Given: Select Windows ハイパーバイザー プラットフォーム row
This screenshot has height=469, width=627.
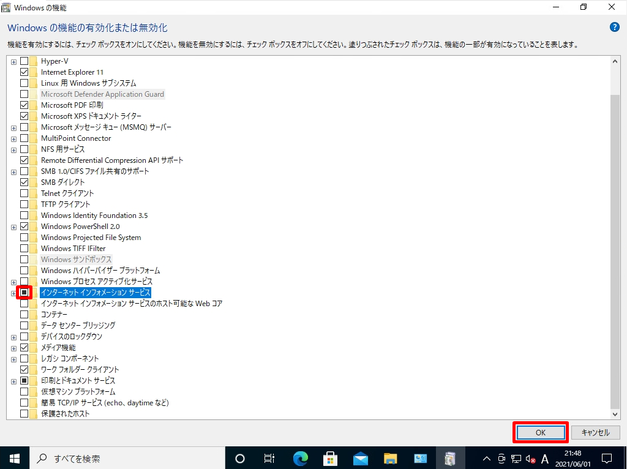Looking at the screenshot, I should pos(100,270).
